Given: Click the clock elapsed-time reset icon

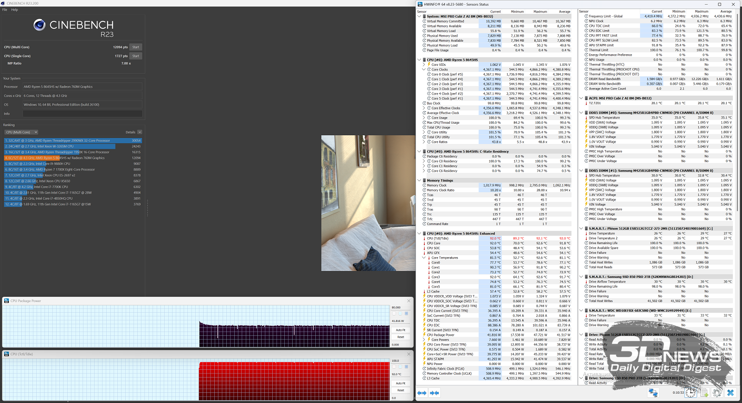Looking at the screenshot, I should coord(691,393).
